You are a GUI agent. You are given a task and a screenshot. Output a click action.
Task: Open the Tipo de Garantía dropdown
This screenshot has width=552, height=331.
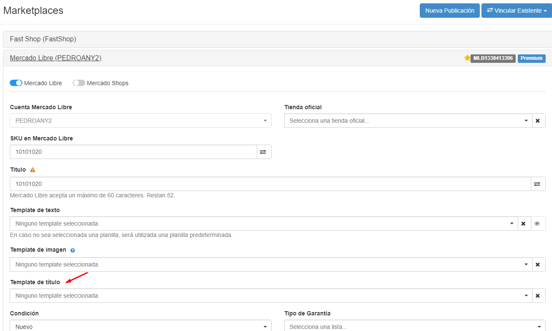tap(415, 326)
